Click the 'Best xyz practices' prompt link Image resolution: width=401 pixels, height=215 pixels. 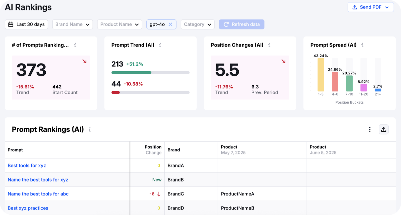coord(28,208)
